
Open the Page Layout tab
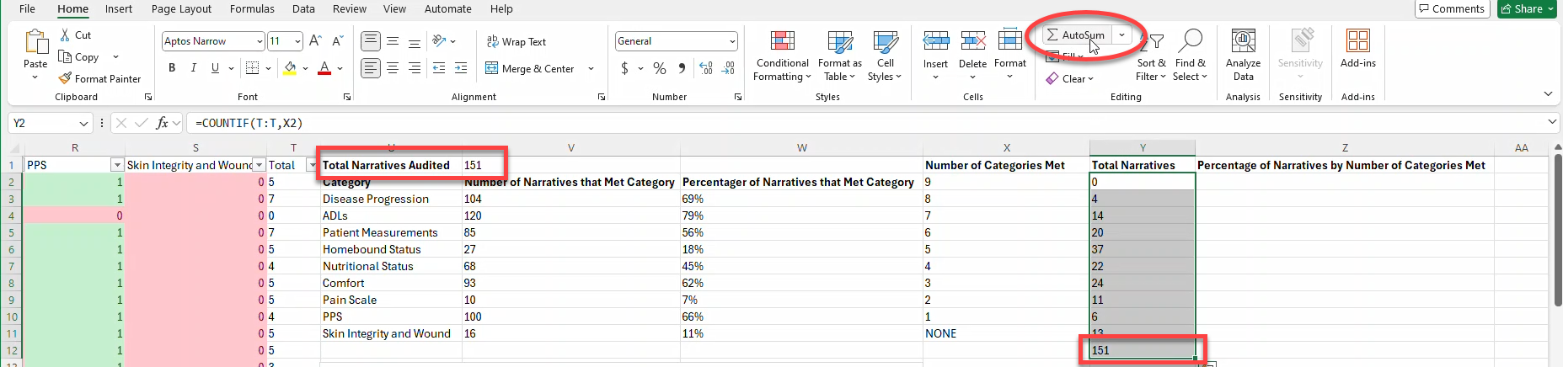point(181,9)
